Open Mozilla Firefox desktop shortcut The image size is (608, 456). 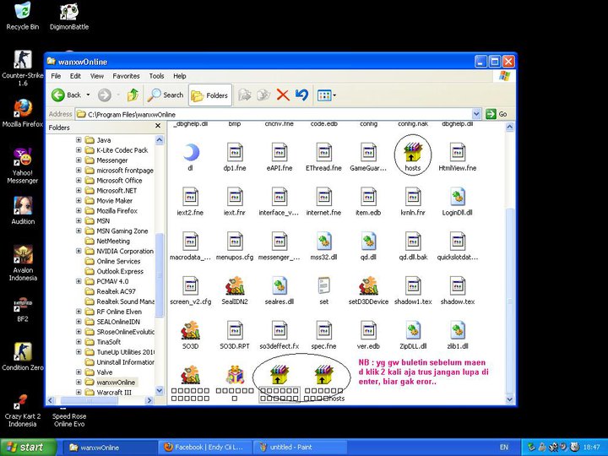click(x=23, y=113)
